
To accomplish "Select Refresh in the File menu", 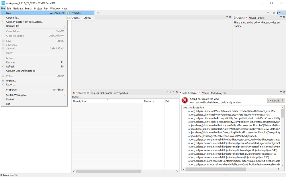I will pos(34,67).
